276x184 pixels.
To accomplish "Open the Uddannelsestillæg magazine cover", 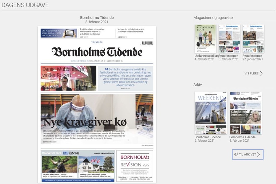I will (205, 39).
